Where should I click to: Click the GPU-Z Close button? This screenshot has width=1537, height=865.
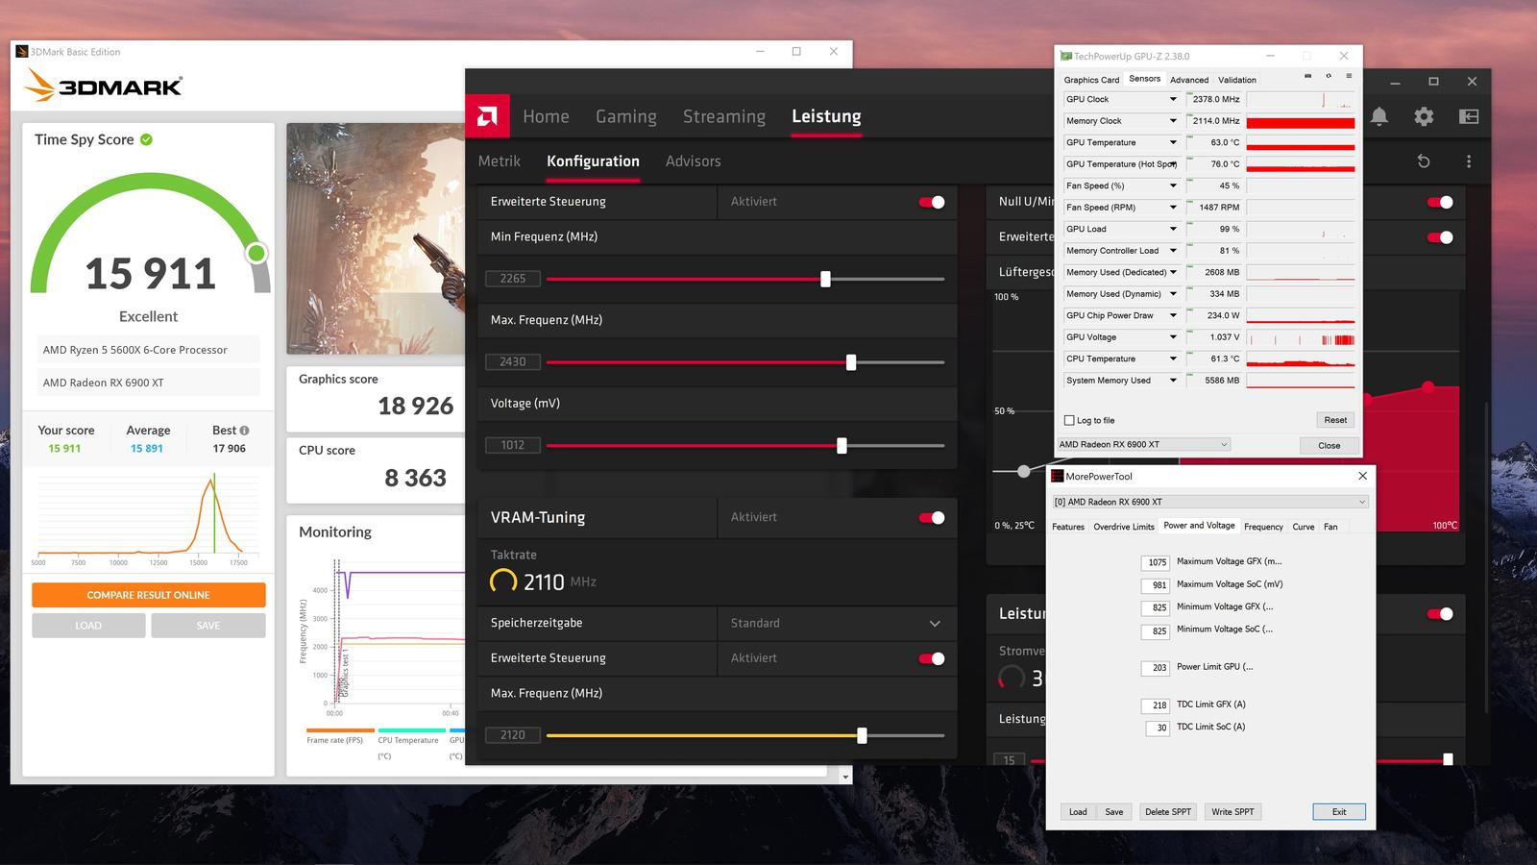pyautogui.click(x=1329, y=445)
